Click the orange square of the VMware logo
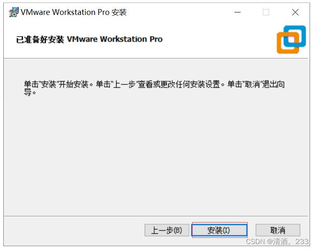 (x=288, y=43)
